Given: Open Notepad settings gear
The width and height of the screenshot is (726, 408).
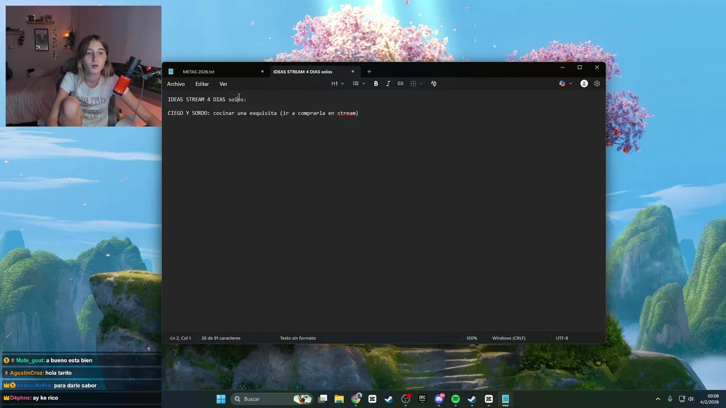Looking at the screenshot, I should point(597,83).
